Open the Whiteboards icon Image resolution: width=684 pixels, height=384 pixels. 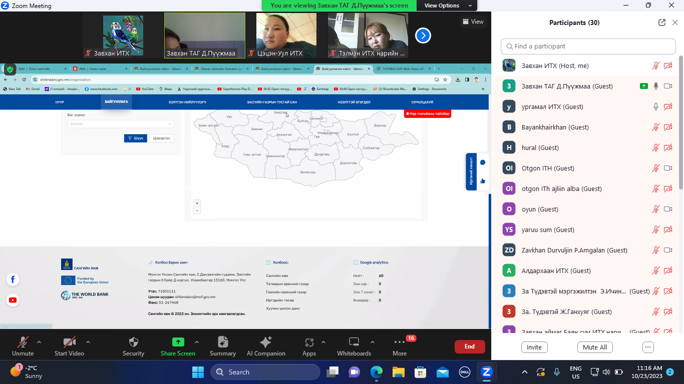coord(354,342)
